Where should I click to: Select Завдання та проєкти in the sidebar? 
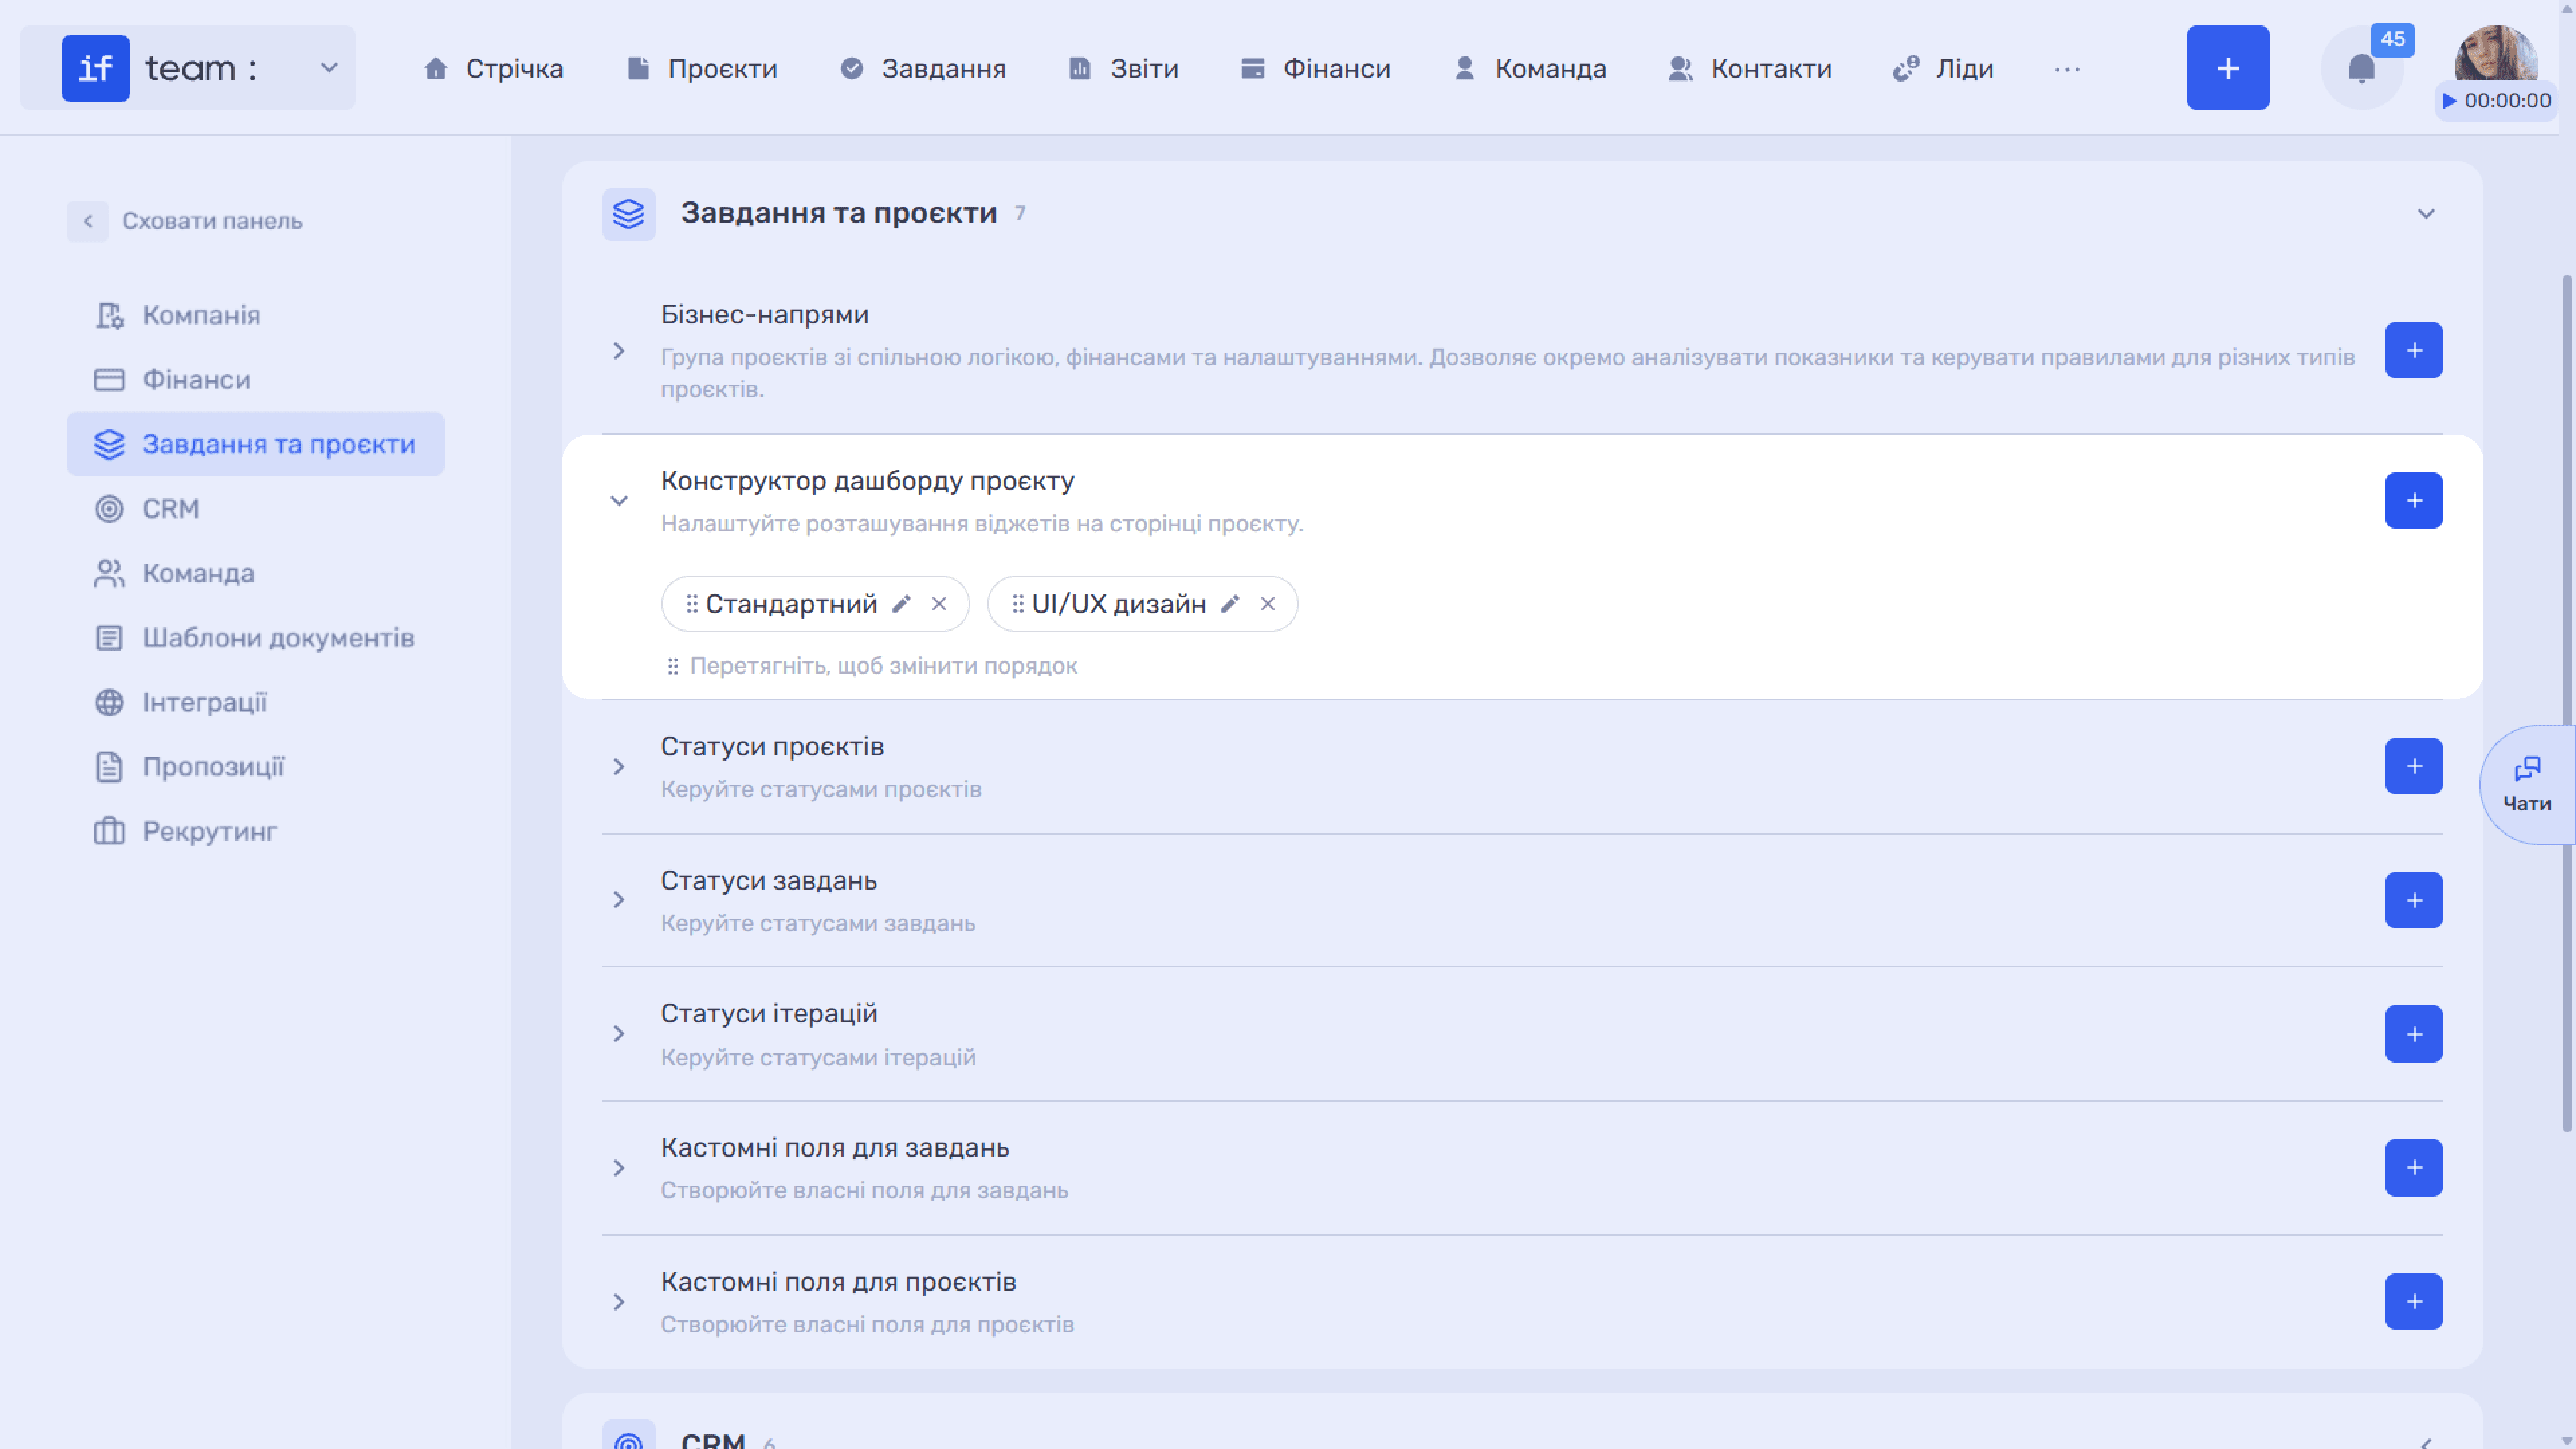coord(255,444)
